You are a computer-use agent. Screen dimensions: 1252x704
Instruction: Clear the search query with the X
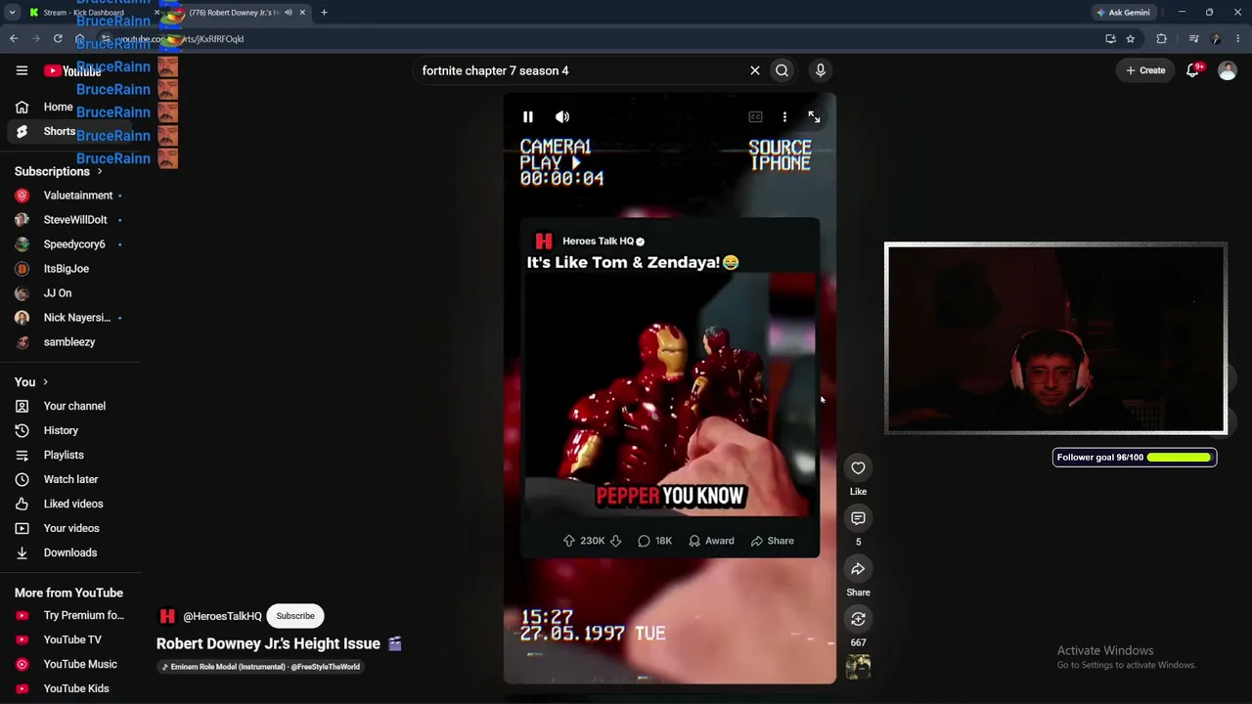[x=755, y=70]
